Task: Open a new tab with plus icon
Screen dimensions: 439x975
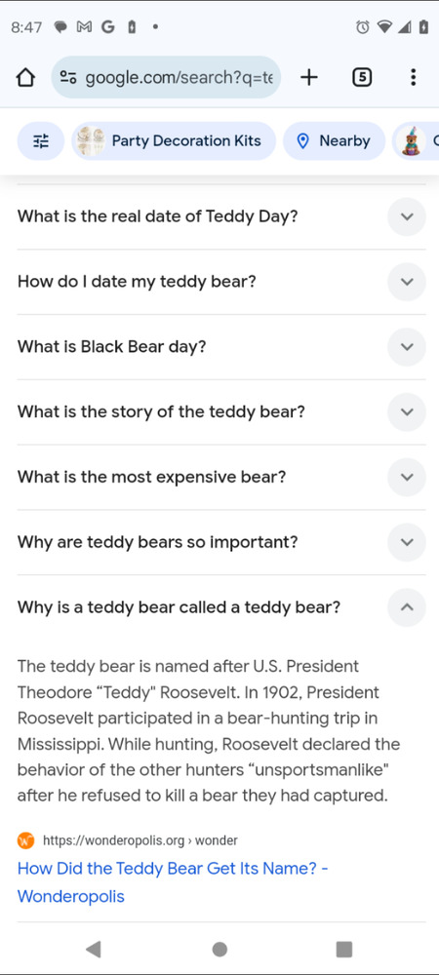Action: (308, 77)
